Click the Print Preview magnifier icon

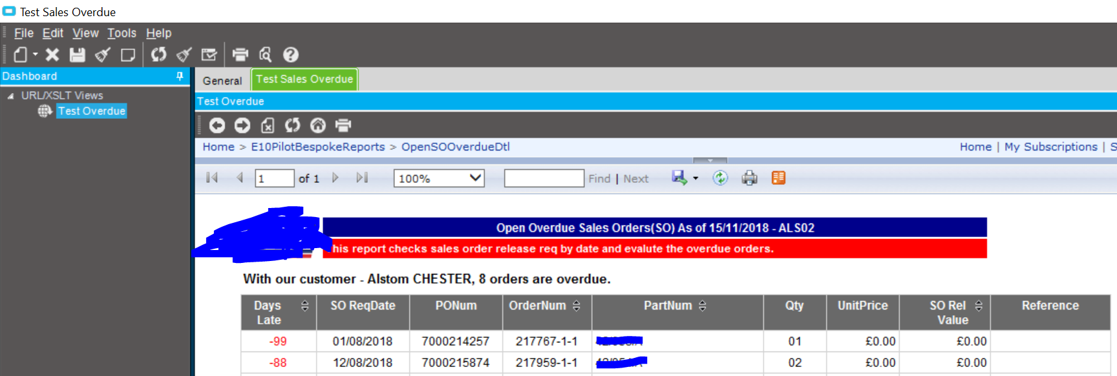pyautogui.click(x=265, y=55)
